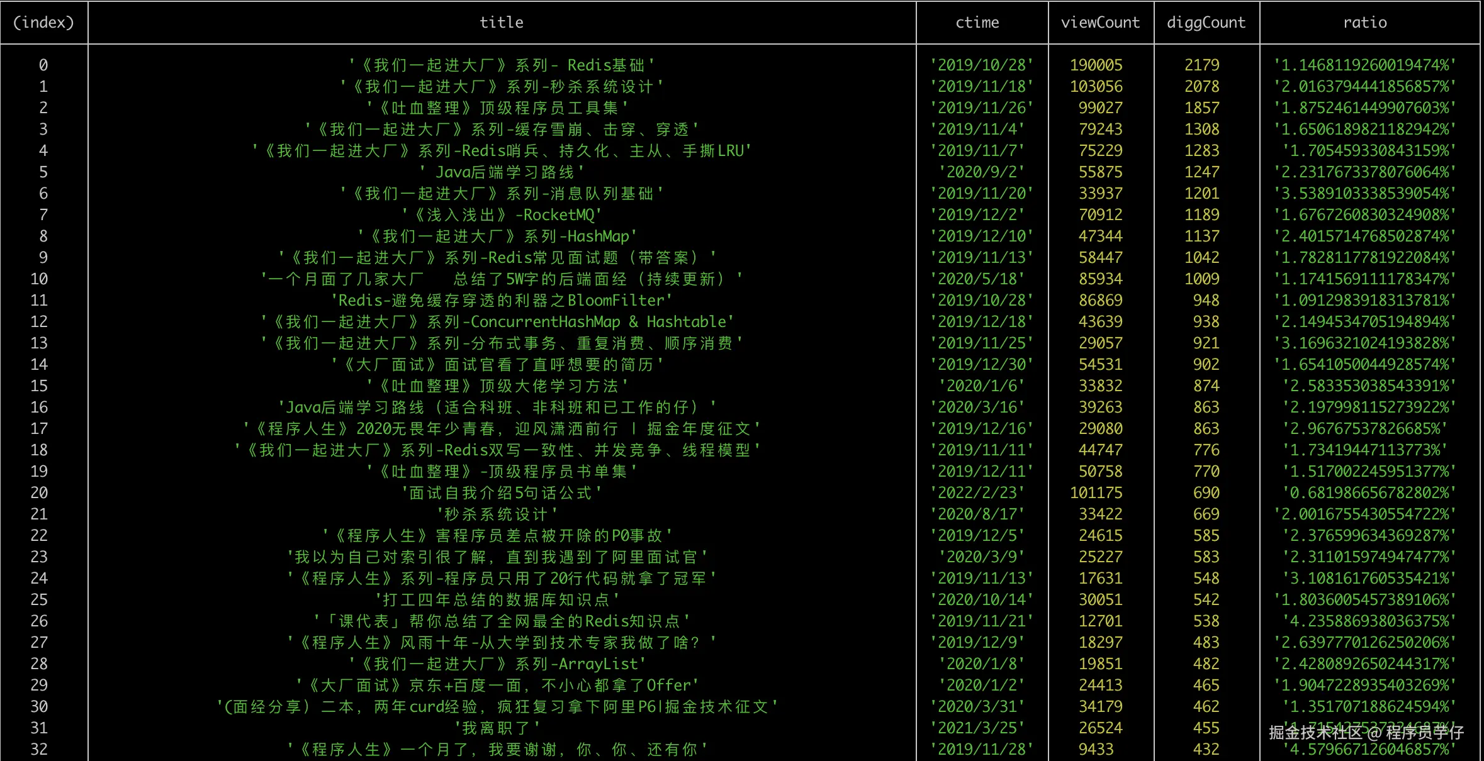Click digg count 2179 in first row

tap(1201, 65)
